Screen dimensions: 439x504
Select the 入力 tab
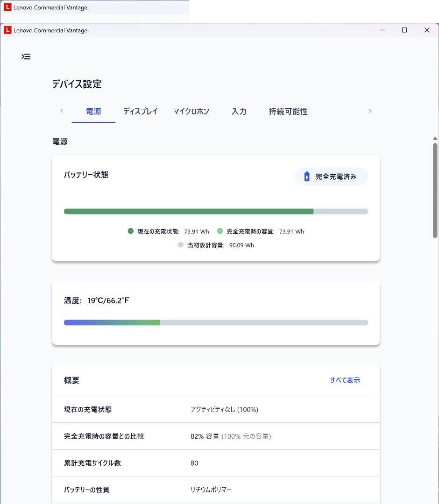239,112
